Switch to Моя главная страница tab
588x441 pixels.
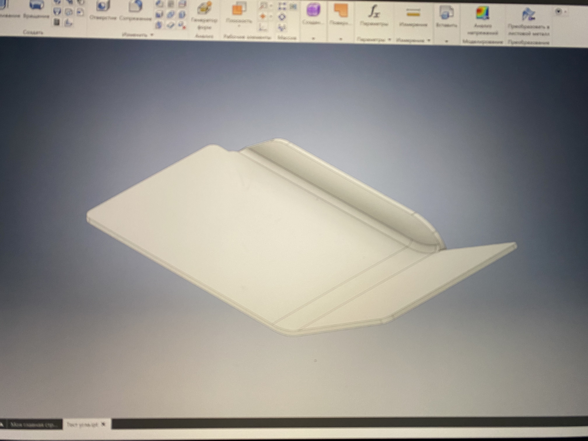(x=34, y=425)
